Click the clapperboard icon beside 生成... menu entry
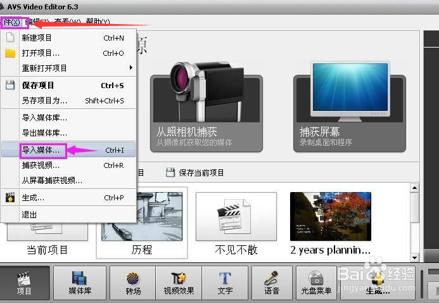The height and width of the screenshot is (303, 439). click(10, 198)
